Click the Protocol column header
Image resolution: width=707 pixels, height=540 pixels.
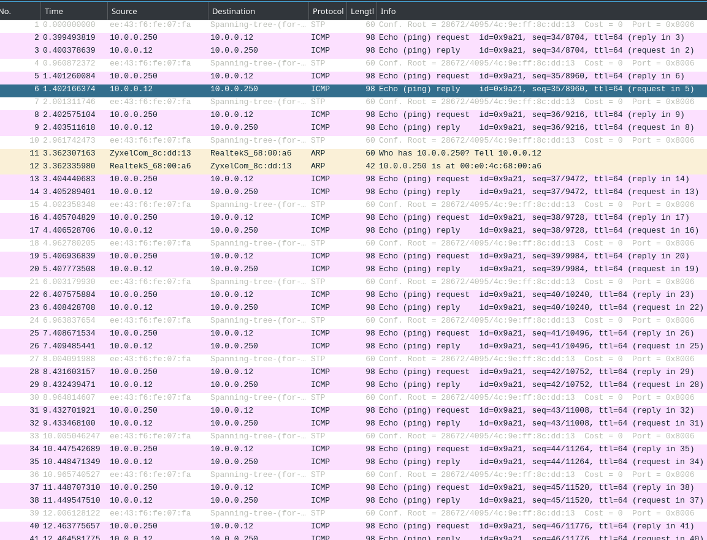click(x=328, y=11)
